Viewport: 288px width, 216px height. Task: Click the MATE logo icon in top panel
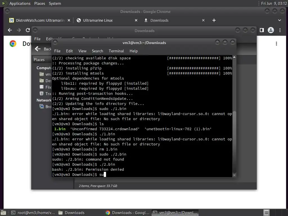pos(4,3)
